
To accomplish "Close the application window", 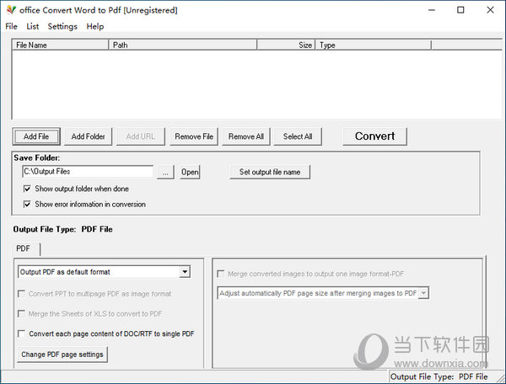I will click(x=490, y=10).
